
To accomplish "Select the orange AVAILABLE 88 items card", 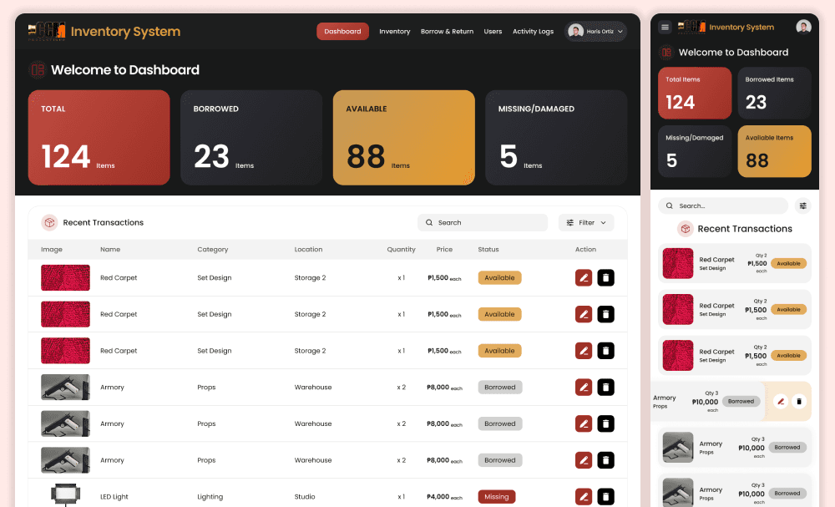I will pos(403,138).
